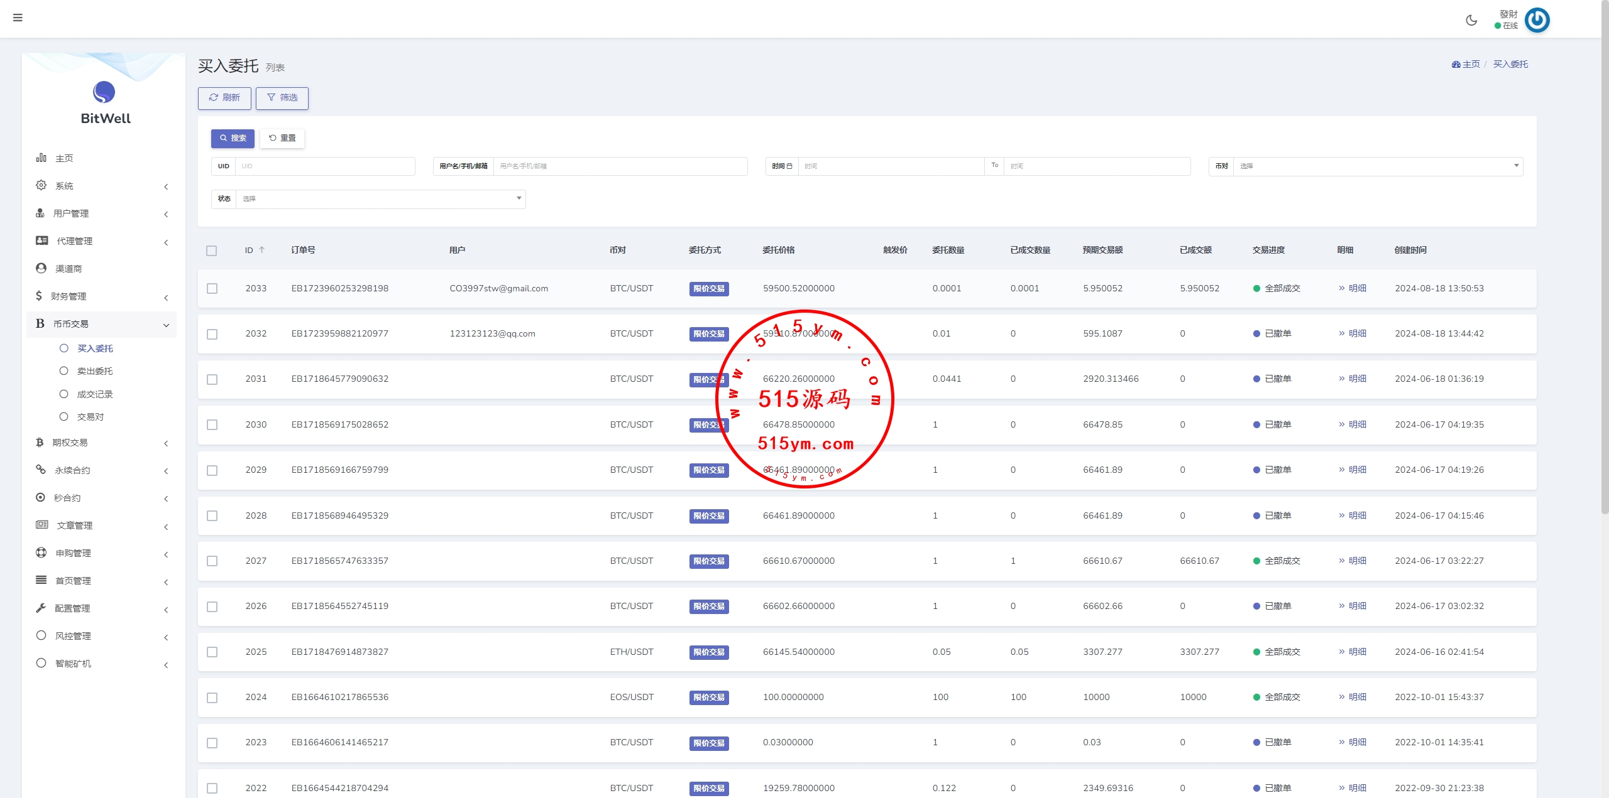
Task: Tick checkbox for order ID 2033
Action: click(x=212, y=289)
